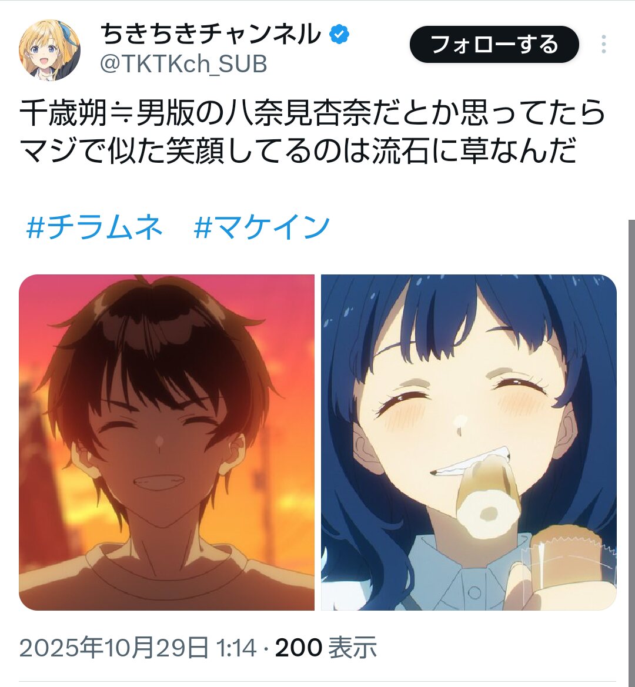Screen dimensions: 635x687
Task: View the sunset boy smiling image
Action: coord(166,442)
